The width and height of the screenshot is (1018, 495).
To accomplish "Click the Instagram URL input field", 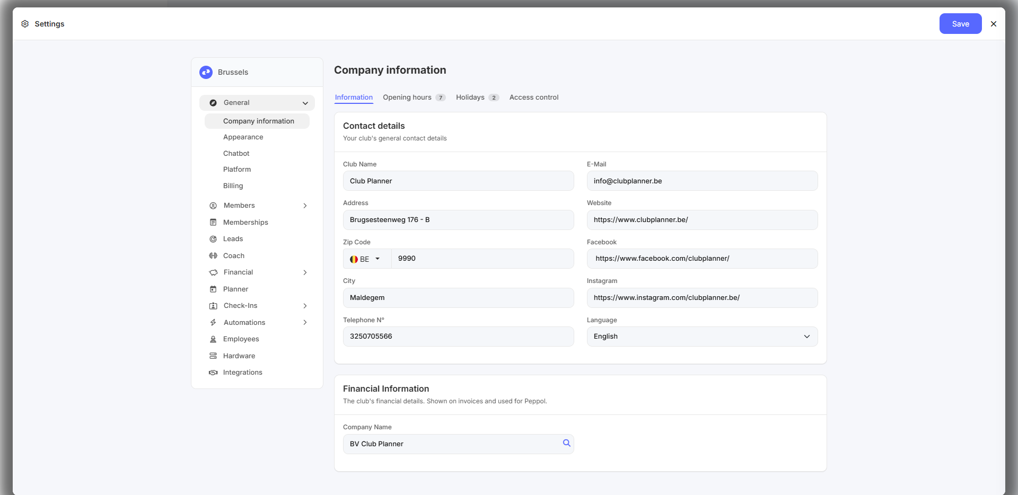I will [702, 298].
